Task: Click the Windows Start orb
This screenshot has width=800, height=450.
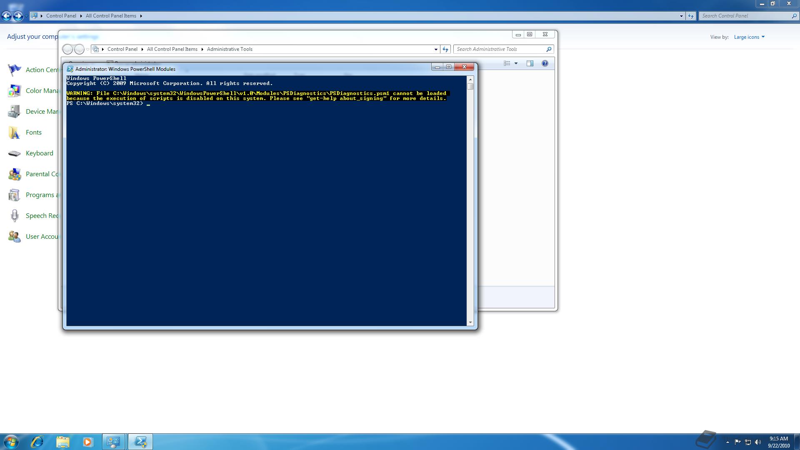Action: (11, 442)
